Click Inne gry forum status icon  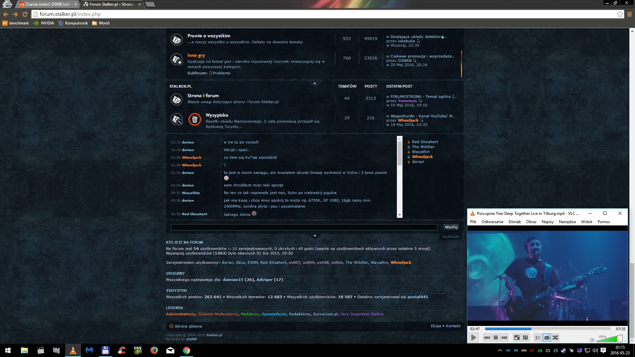pyautogui.click(x=177, y=59)
